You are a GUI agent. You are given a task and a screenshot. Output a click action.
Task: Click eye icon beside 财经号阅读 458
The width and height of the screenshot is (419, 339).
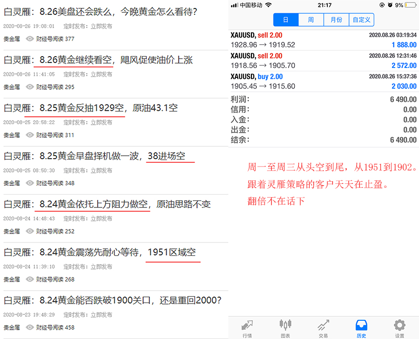[30, 327]
